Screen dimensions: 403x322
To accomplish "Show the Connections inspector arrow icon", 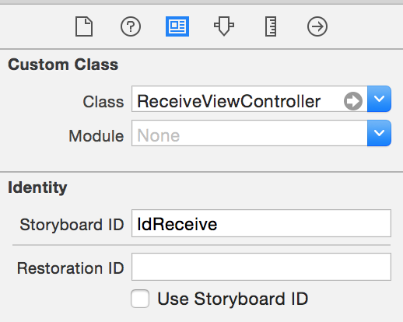I will coord(317,26).
